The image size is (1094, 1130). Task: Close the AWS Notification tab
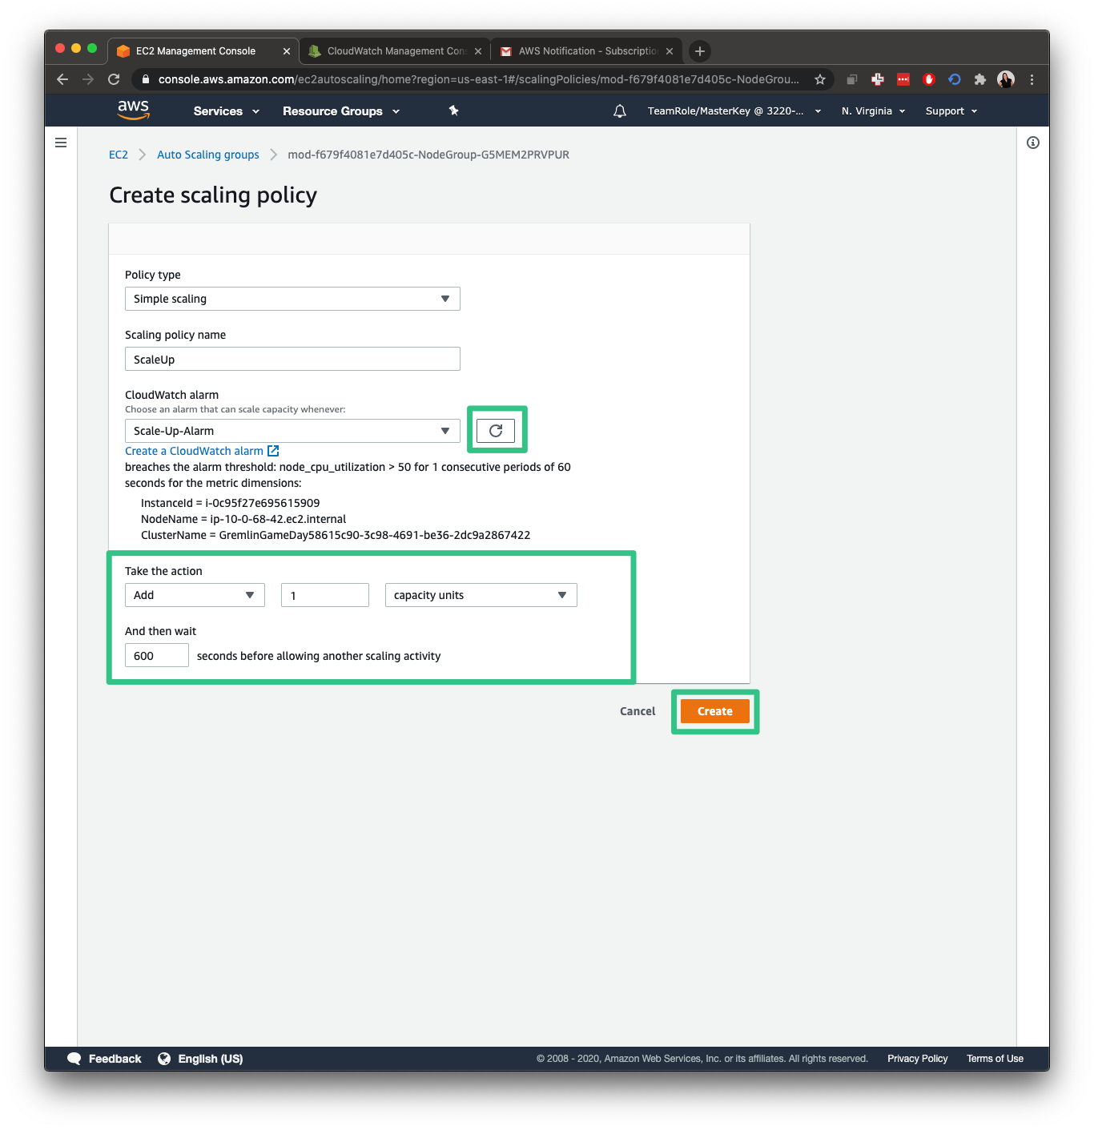tap(670, 51)
